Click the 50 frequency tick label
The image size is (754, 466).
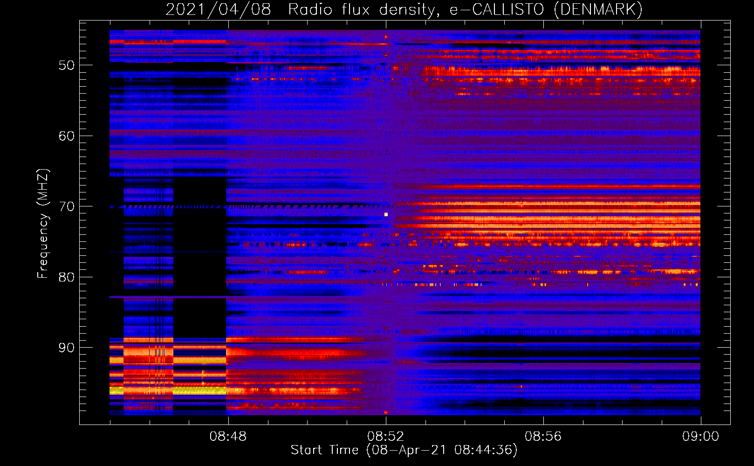click(67, 65)
